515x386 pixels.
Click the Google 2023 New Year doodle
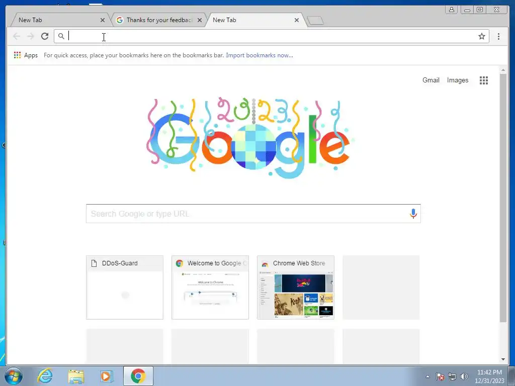pyautogui.click(x=250, y=138)
